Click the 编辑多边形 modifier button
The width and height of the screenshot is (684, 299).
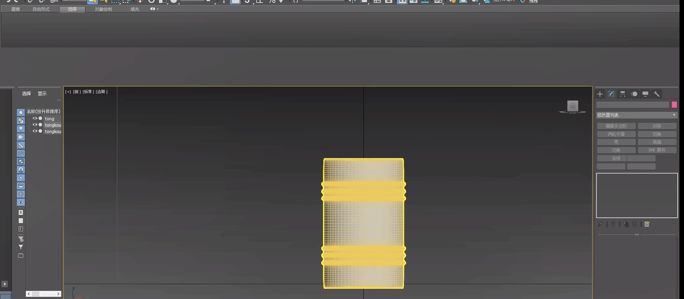pyautogui.click(x=616, y=126)
